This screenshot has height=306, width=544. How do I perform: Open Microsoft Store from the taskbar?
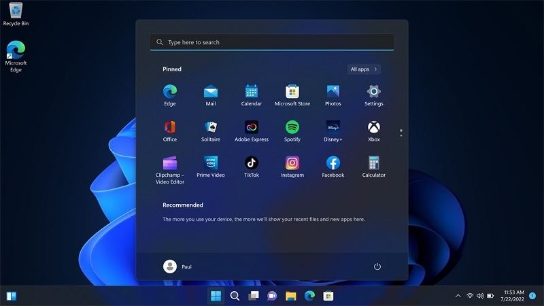tap(328, 296)
